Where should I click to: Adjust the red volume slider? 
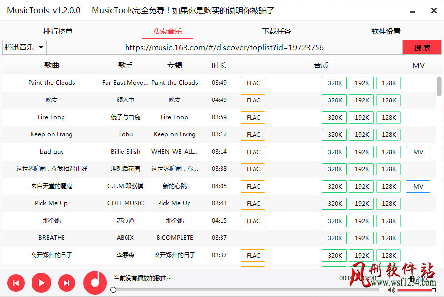[x=416, y=290]
